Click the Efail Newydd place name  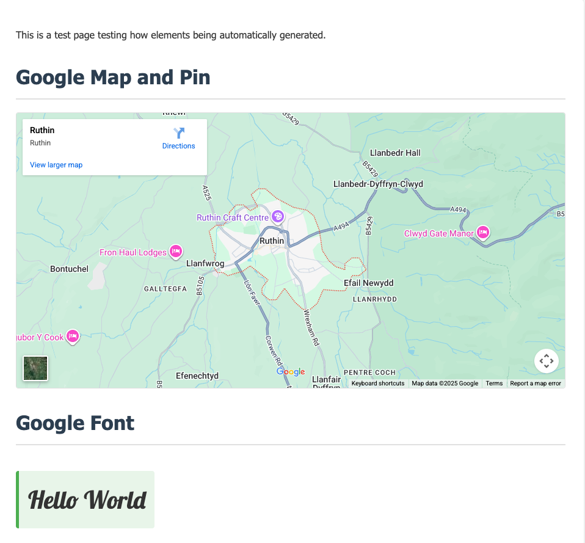[x=369, y=282]
